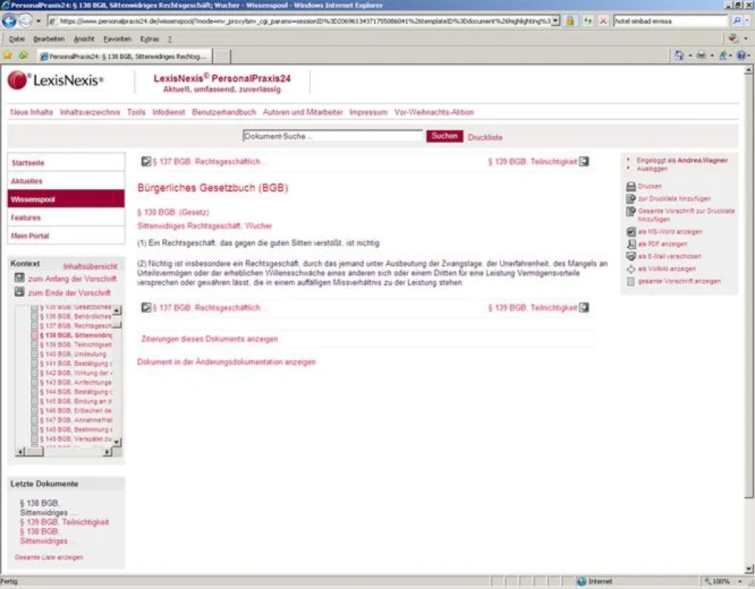The image size is (755, 589).
Task: Click the Refresh icon beside the address bar
Action: click(588, 21)
